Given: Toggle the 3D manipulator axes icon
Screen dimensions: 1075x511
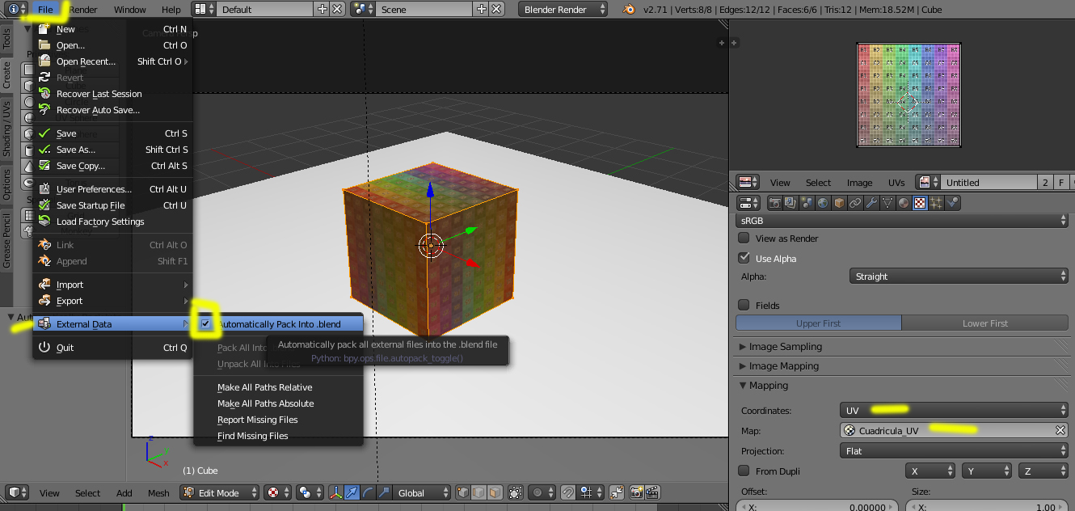Looking at the screenshot, I should coord(335,492).
